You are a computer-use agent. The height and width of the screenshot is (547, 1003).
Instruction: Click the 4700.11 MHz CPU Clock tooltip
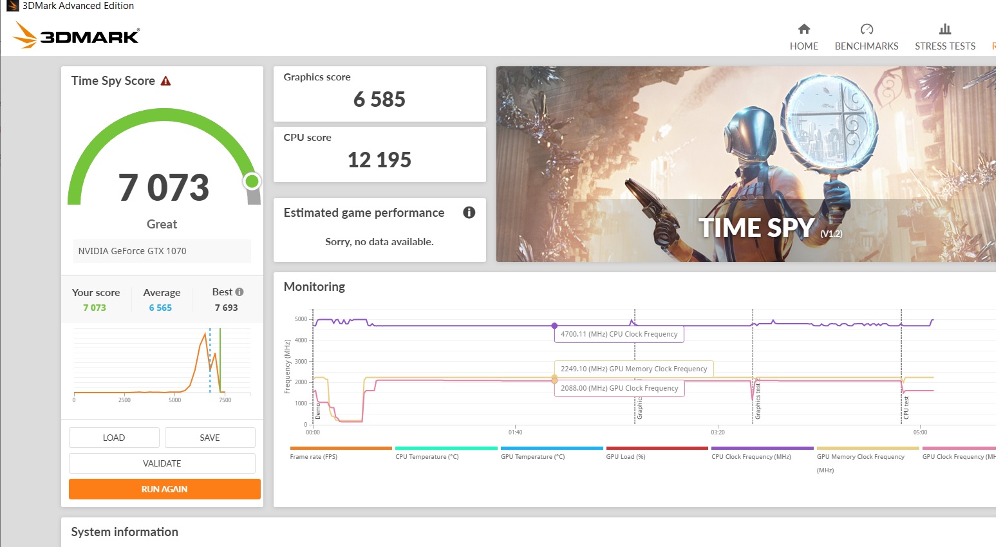[619, 335]
